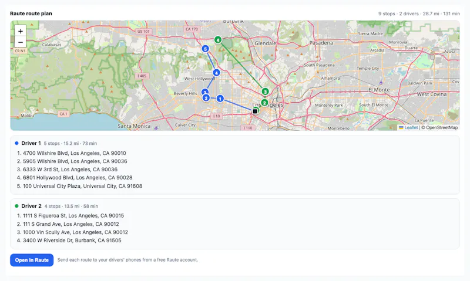Select blue marker 5 on the map
The height and width of the screenshot is (281, 470).
(205, 49)
